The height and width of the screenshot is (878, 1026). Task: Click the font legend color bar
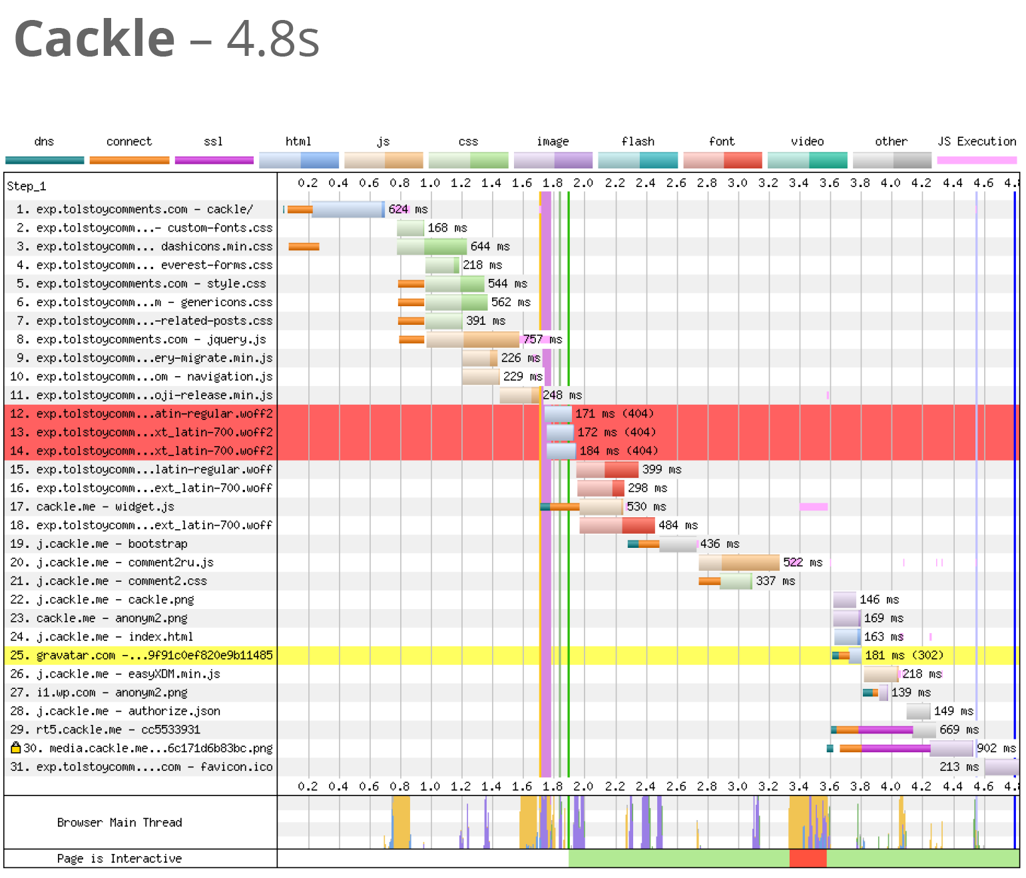click(723, 160)
